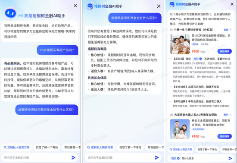
Task: Tap 帮我推荐一下 chip in left panel
Action: [72, 147]
